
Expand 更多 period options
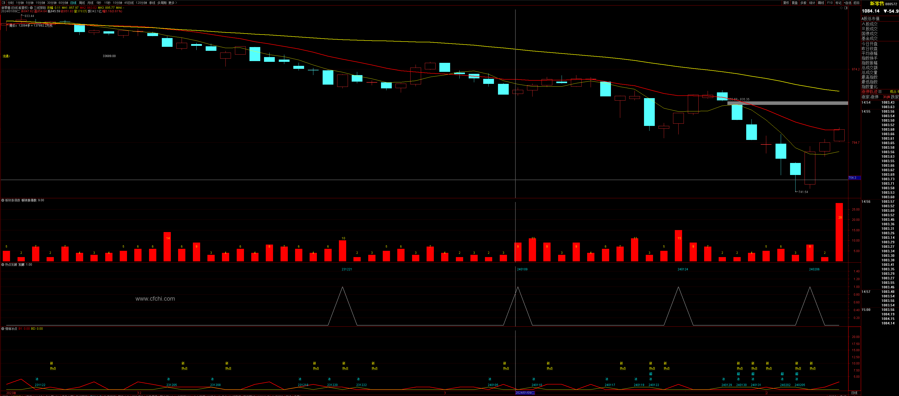172,3
